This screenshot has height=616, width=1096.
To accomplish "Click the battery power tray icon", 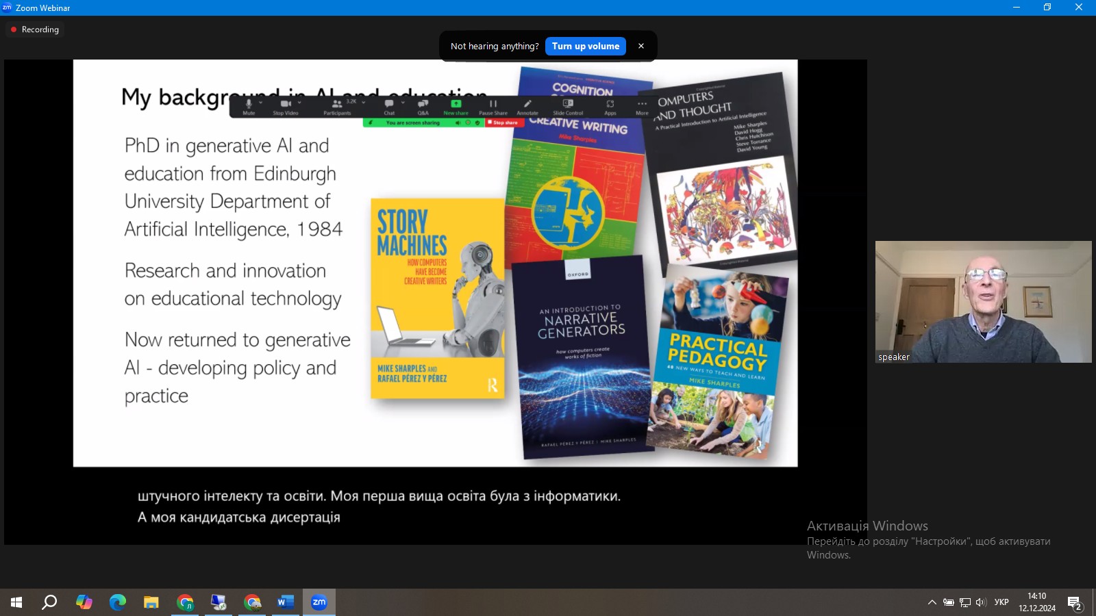I will [949, 602].
